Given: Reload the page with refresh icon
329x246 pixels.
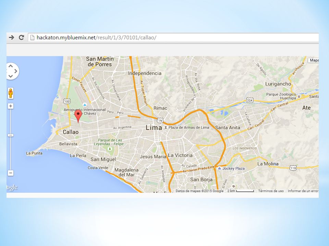Looking at the screenshot, I should pyautogui.click(x=21, y=38).
